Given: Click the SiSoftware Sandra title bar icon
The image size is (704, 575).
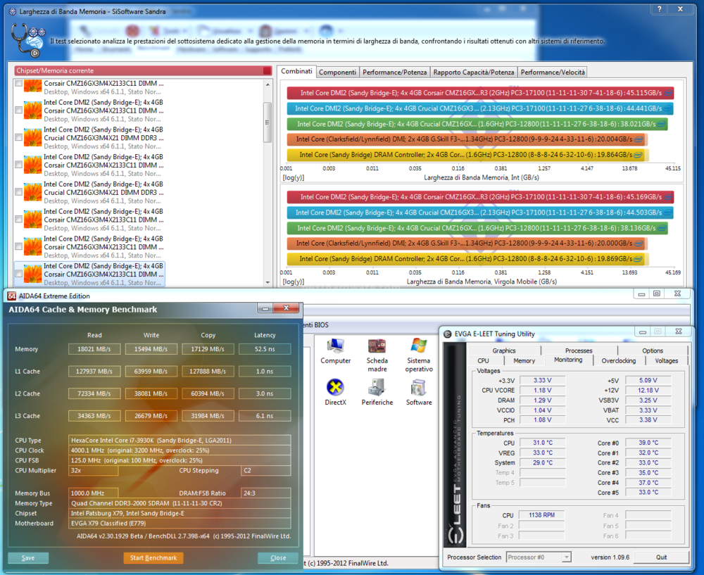Looking at the screenshot, I should pyautogui.click(x=13, y=11).
